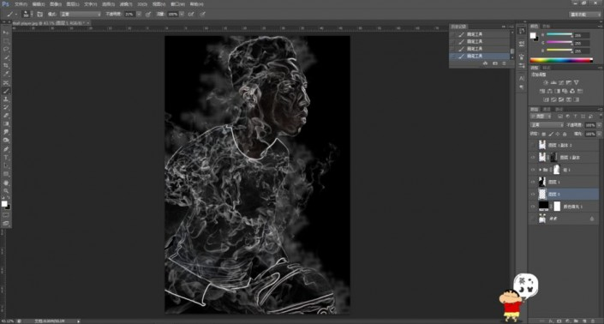Open brush opacity slider dropdown
604x324 pixels.
click(x=139, y=15)
